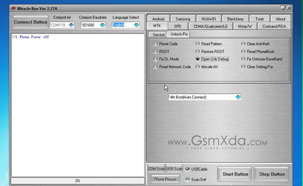303x186 pixels.
Task: Select the MTK tab
Action: (157, 26)
